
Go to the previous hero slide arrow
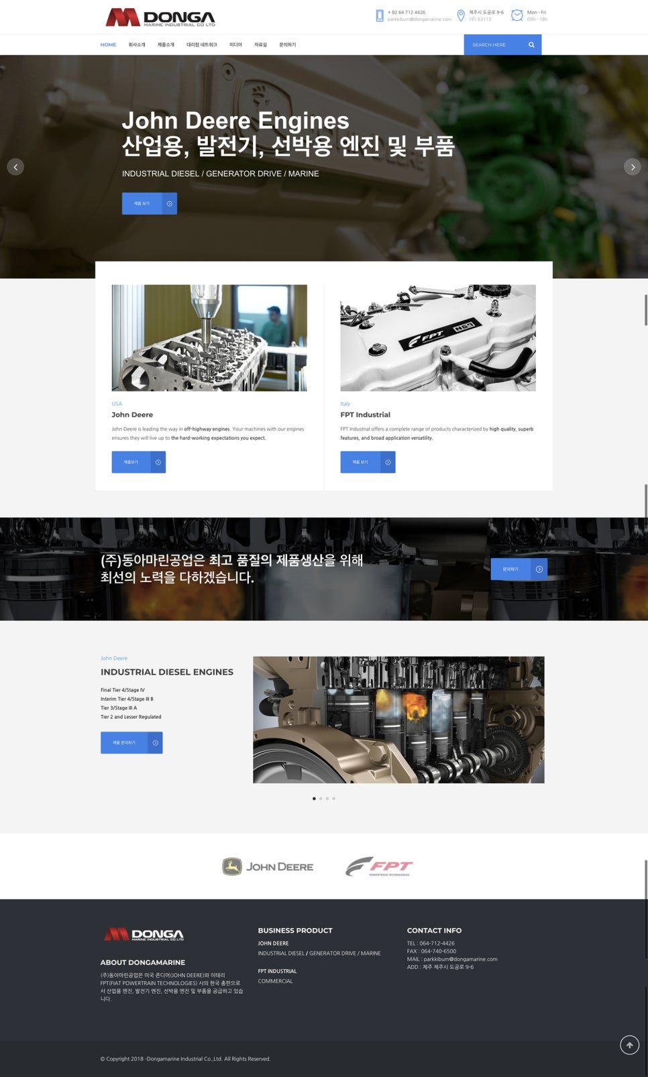pyautogui.click(x=15, y=167)
